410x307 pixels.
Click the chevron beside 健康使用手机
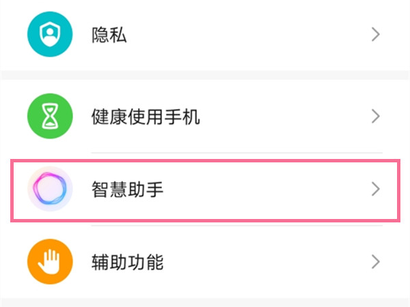pos(374,116)
